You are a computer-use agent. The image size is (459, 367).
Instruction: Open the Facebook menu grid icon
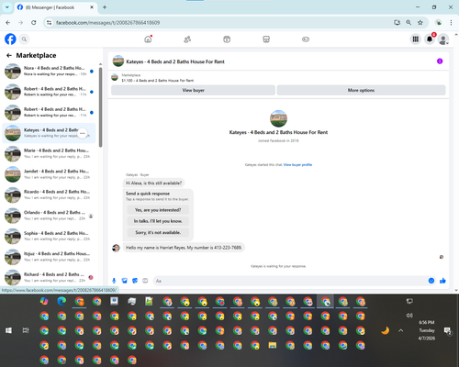point(416,39)
